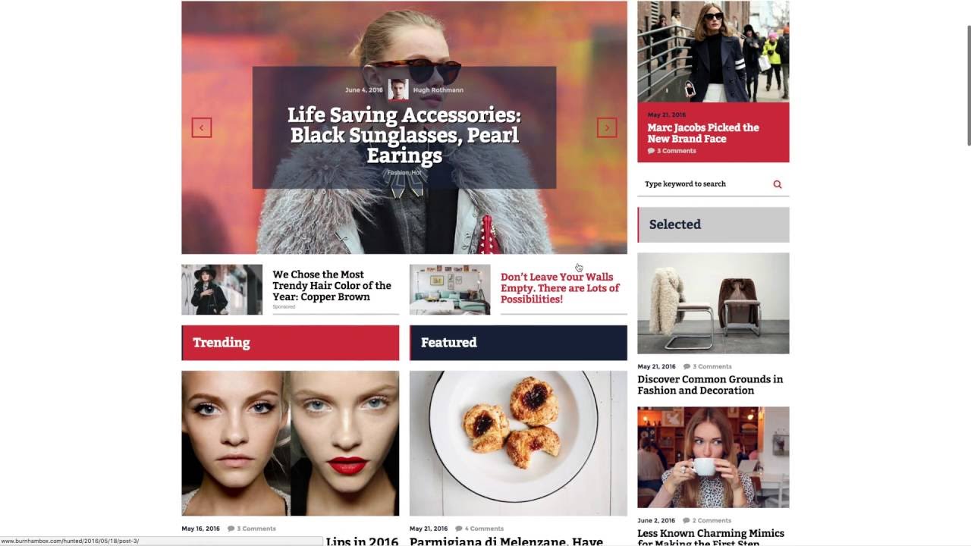Select the Featured section header
This screenshot has height=546, width=971.
pyautogui.click(x=518, y=343)
